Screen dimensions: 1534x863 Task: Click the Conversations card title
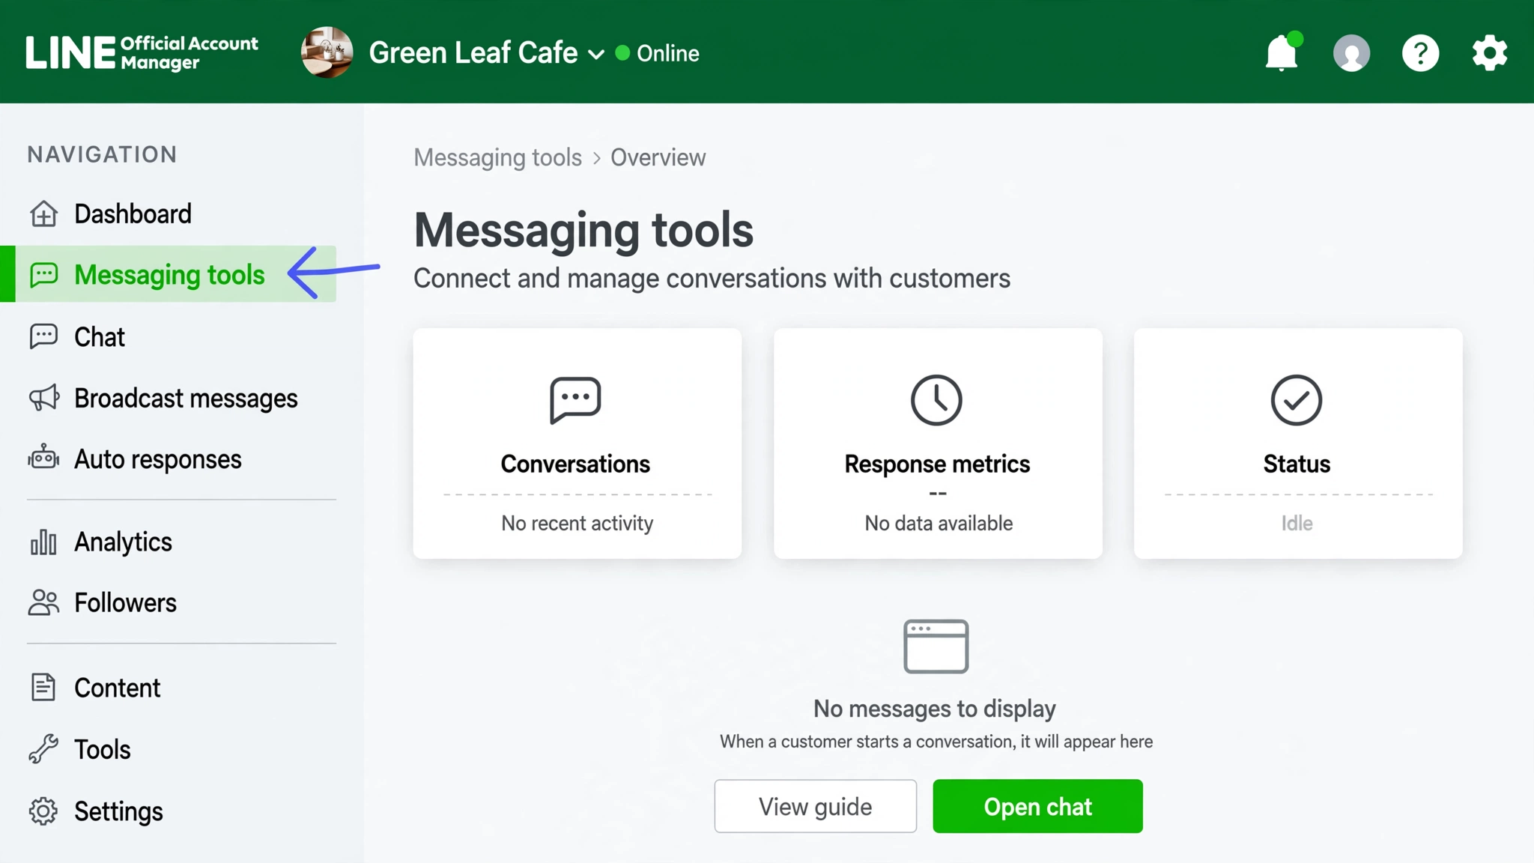[575, 464]
